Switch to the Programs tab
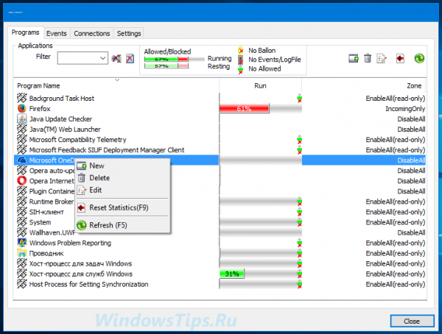The width and height of the screenshot is (442, 334). pyautogui.click(x=25, y=32)
